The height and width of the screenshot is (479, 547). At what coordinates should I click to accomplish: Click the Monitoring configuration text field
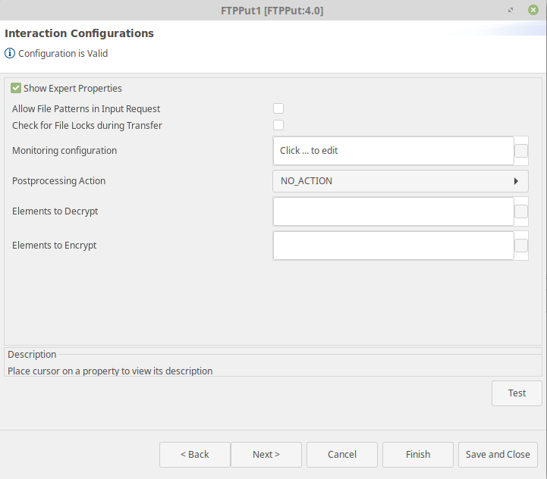coord(394,151)
